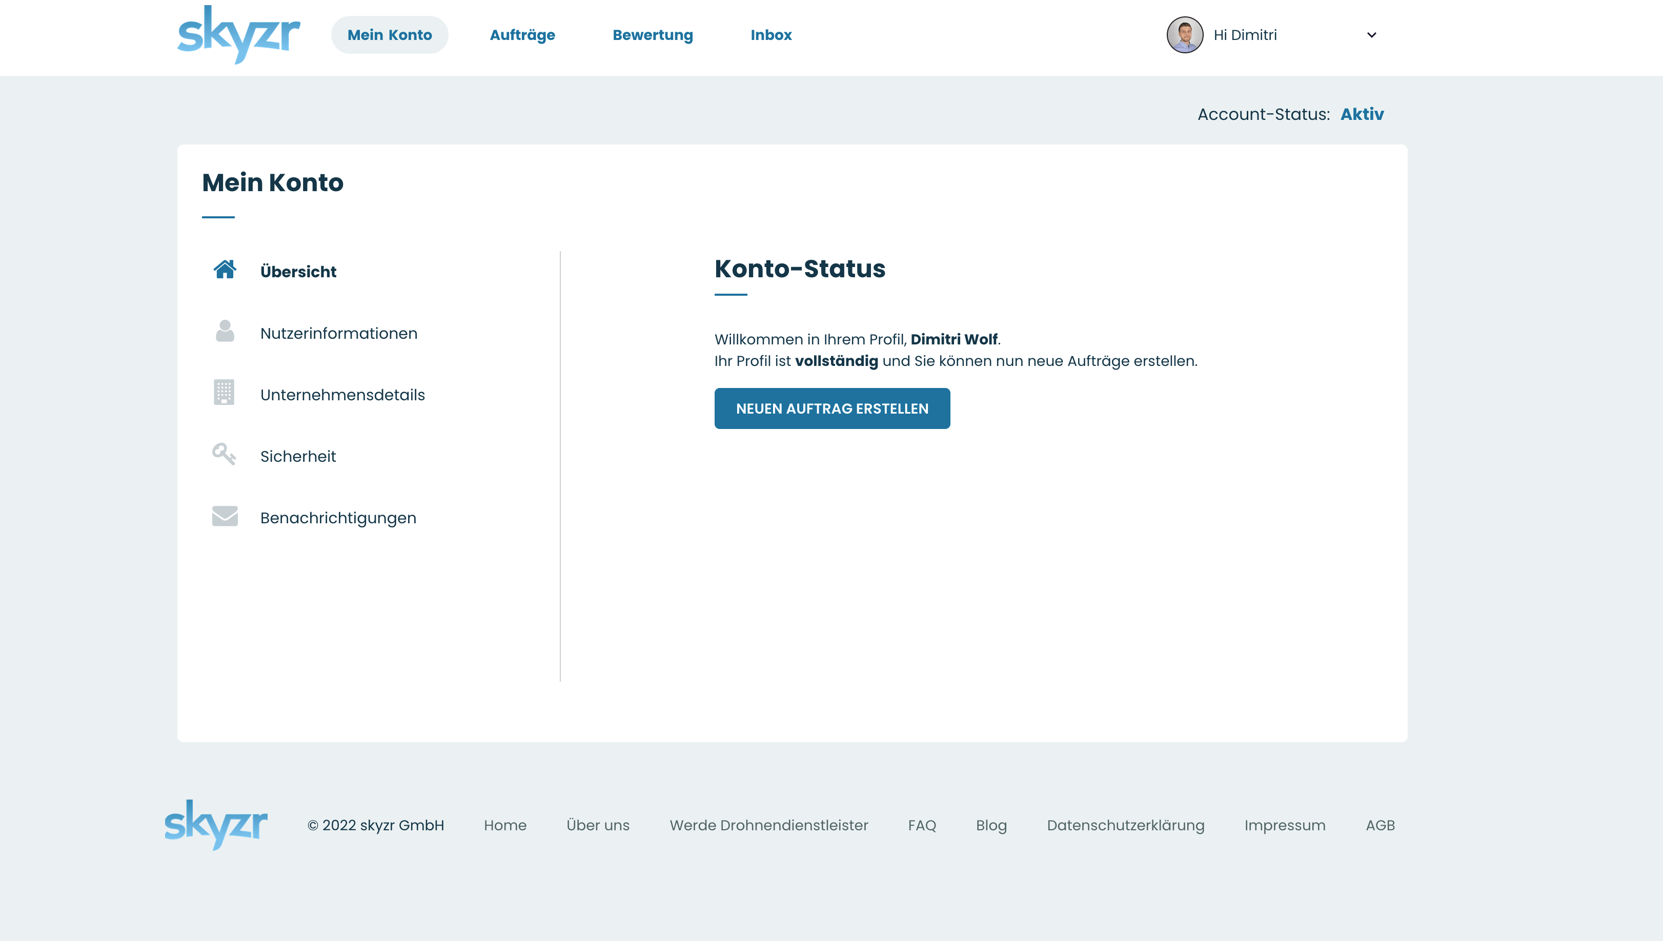
Task: Go to the Inbox tab
Action: (x=770, y=35)
